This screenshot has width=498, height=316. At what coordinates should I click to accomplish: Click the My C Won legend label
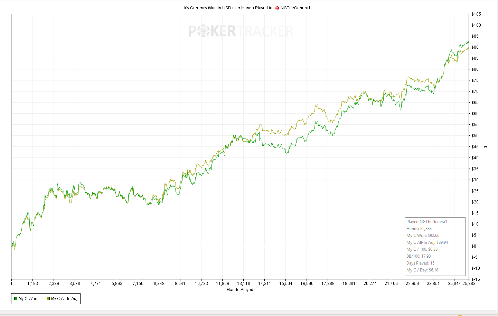pos(28,299)
